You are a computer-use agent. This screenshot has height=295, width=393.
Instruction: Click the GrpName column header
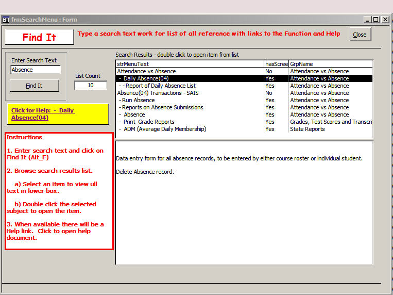331,64
